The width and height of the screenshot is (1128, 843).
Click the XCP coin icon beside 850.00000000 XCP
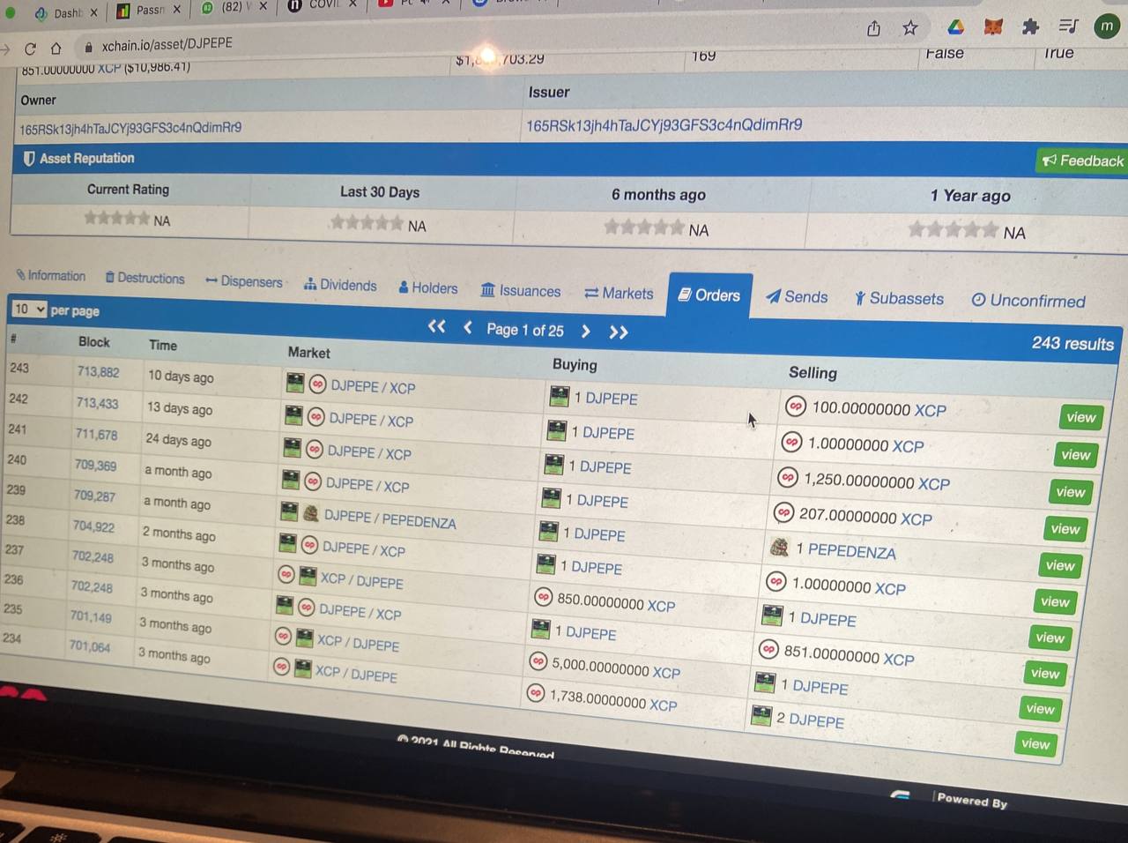click(x=544, y=597)
